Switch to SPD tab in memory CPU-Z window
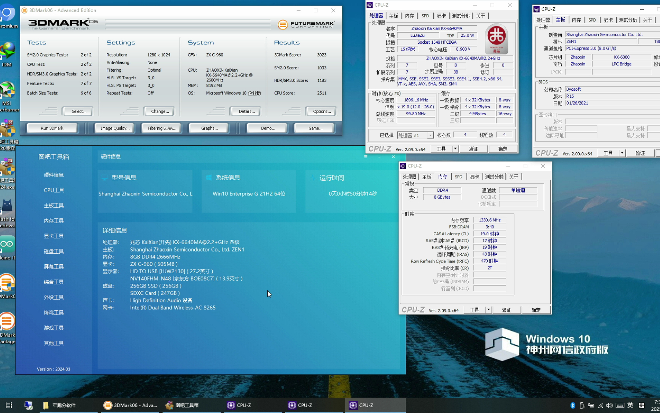Image resolution: width=660 pixels, height=413 pixels. click(x=458, y=177)
